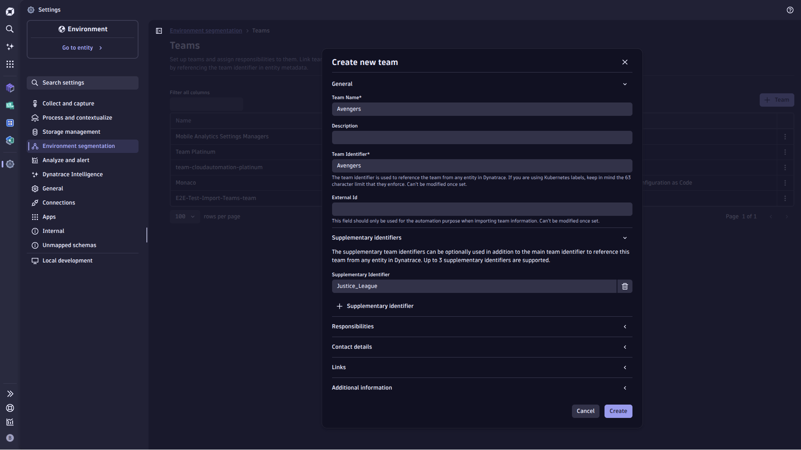
Task: Expand the collapsed sidebar with double chevron
Action: [10, 394]
